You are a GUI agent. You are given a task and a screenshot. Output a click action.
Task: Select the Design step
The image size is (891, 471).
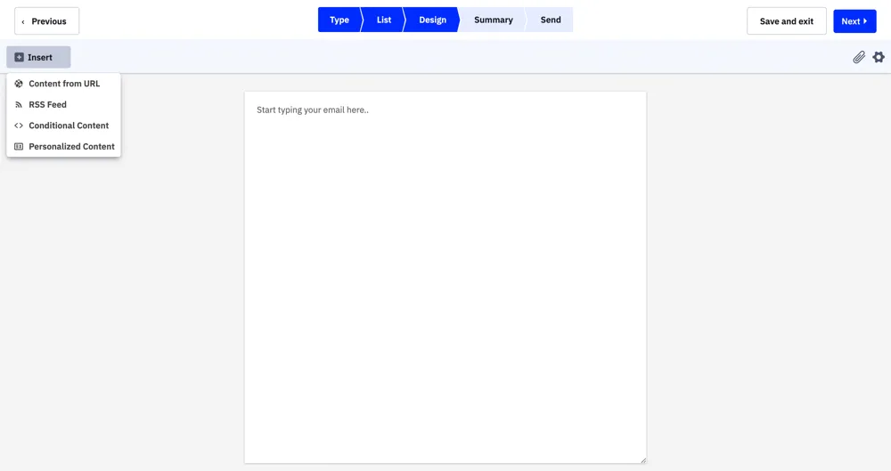432,20
